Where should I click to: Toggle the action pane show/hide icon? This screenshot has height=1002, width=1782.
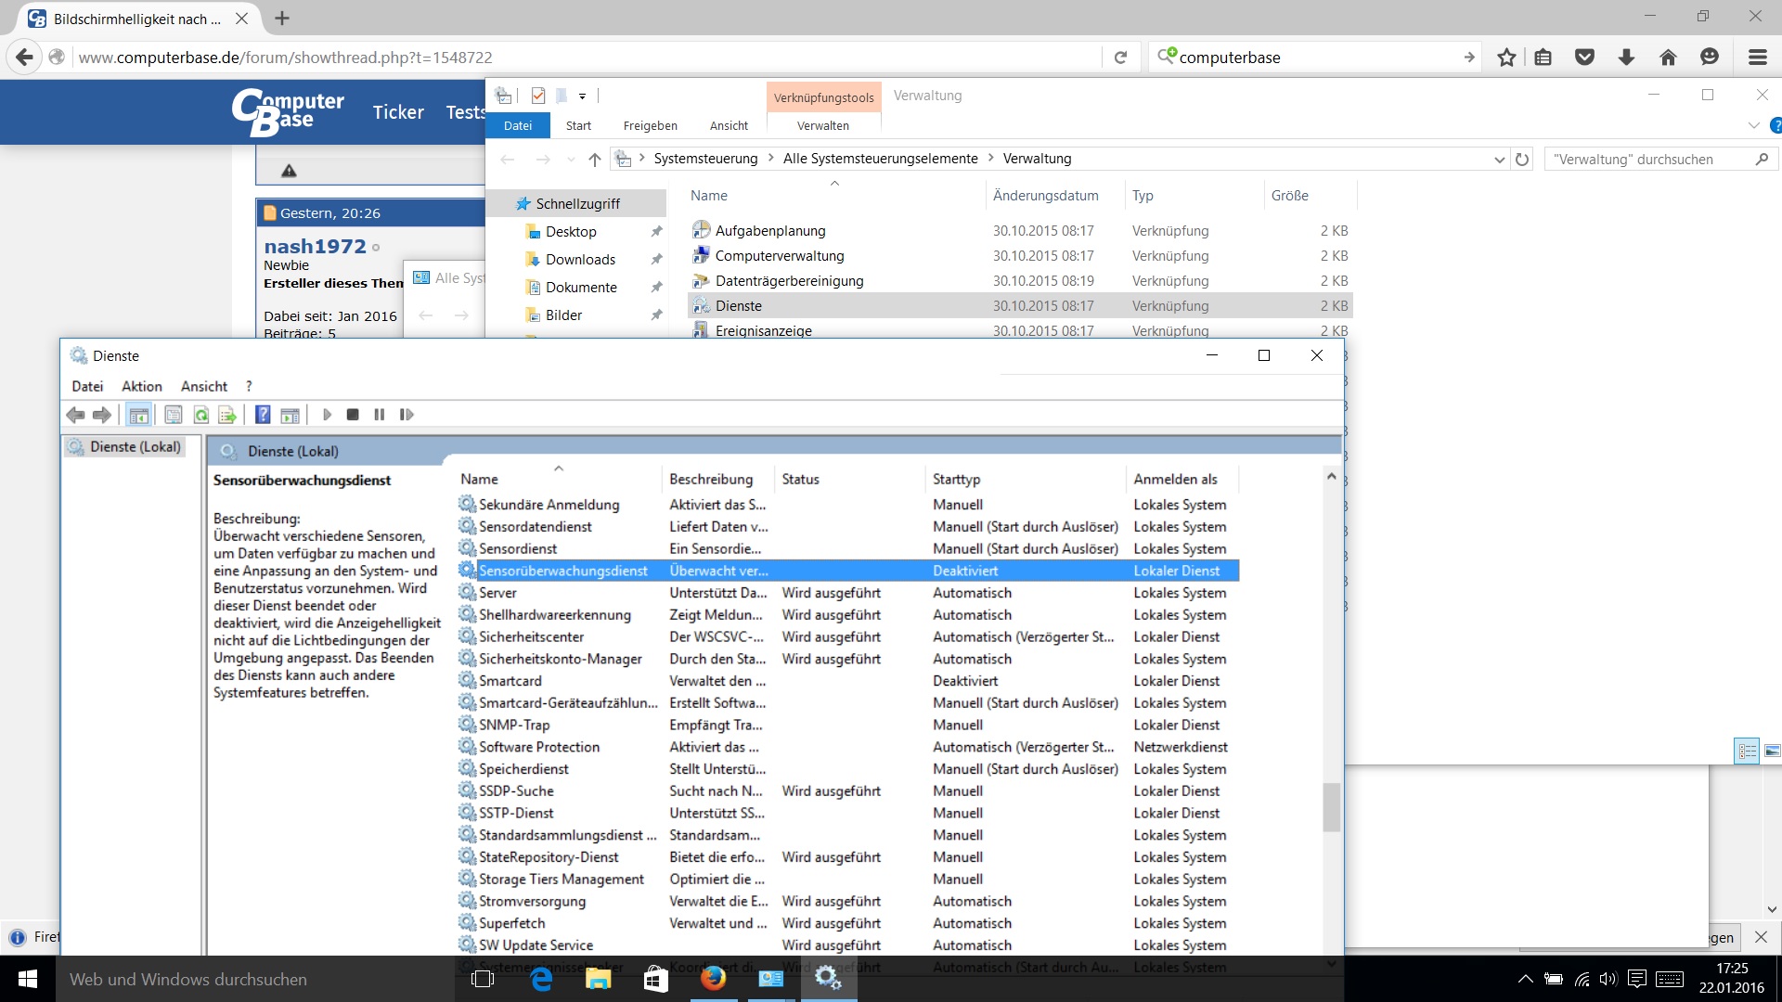pos(290,415)
